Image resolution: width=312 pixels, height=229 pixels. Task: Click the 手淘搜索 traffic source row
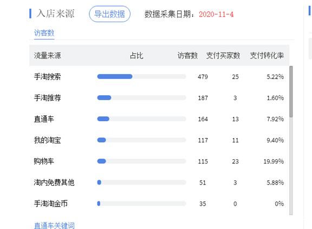click(159, 76)
